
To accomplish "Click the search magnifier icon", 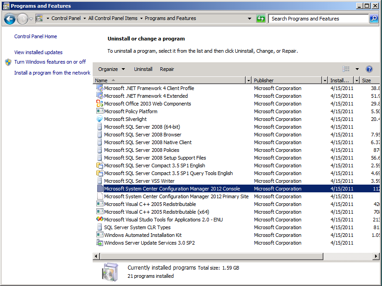I will coord(374,19).
